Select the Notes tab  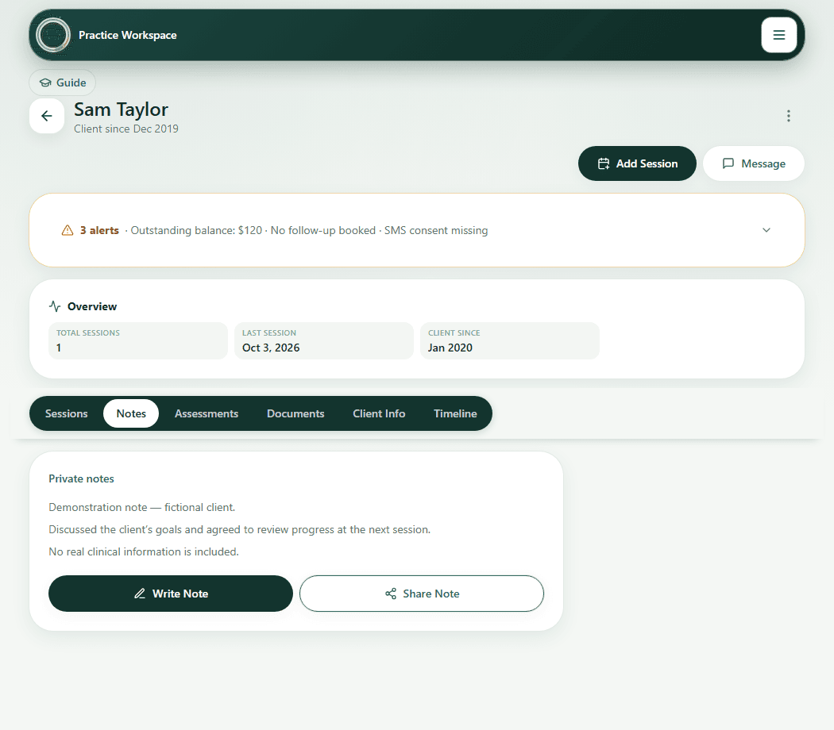(x=131, y=413)
